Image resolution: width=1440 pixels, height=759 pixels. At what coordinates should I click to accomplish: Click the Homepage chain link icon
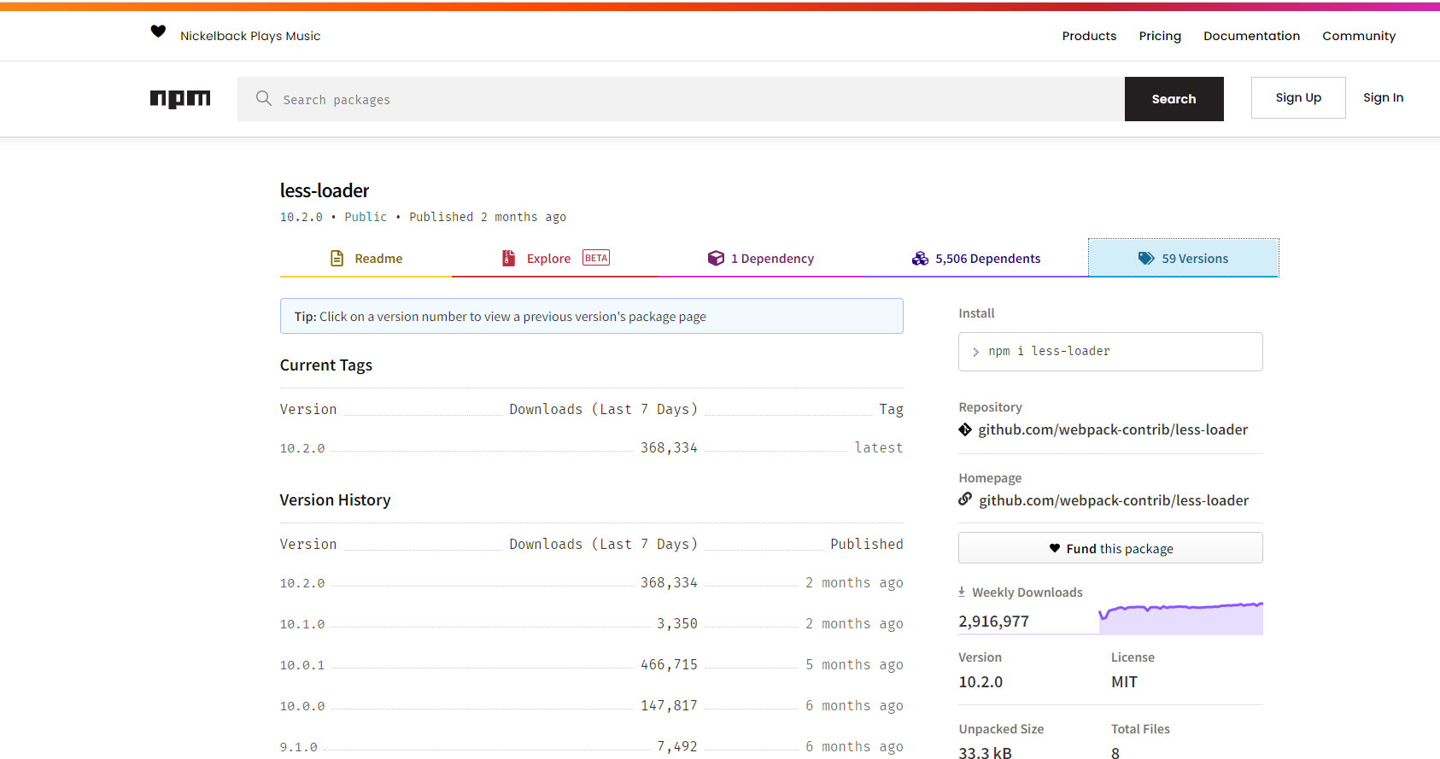(965, 499)
